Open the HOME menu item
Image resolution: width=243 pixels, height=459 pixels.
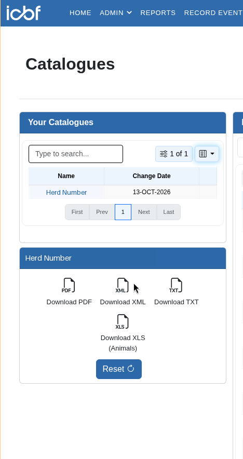[80, 13]
